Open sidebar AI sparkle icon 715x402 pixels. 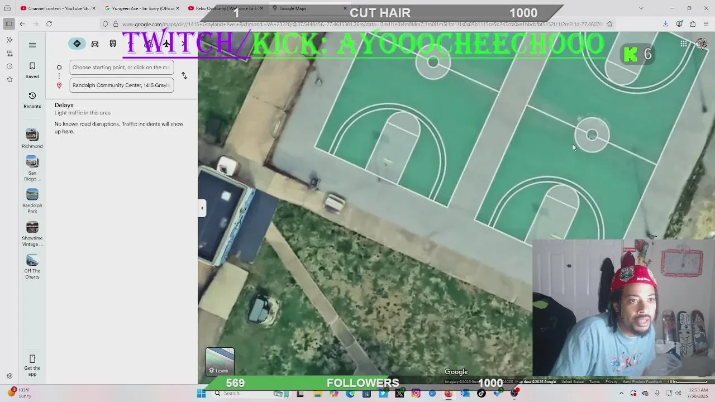[x=9, y=40]
